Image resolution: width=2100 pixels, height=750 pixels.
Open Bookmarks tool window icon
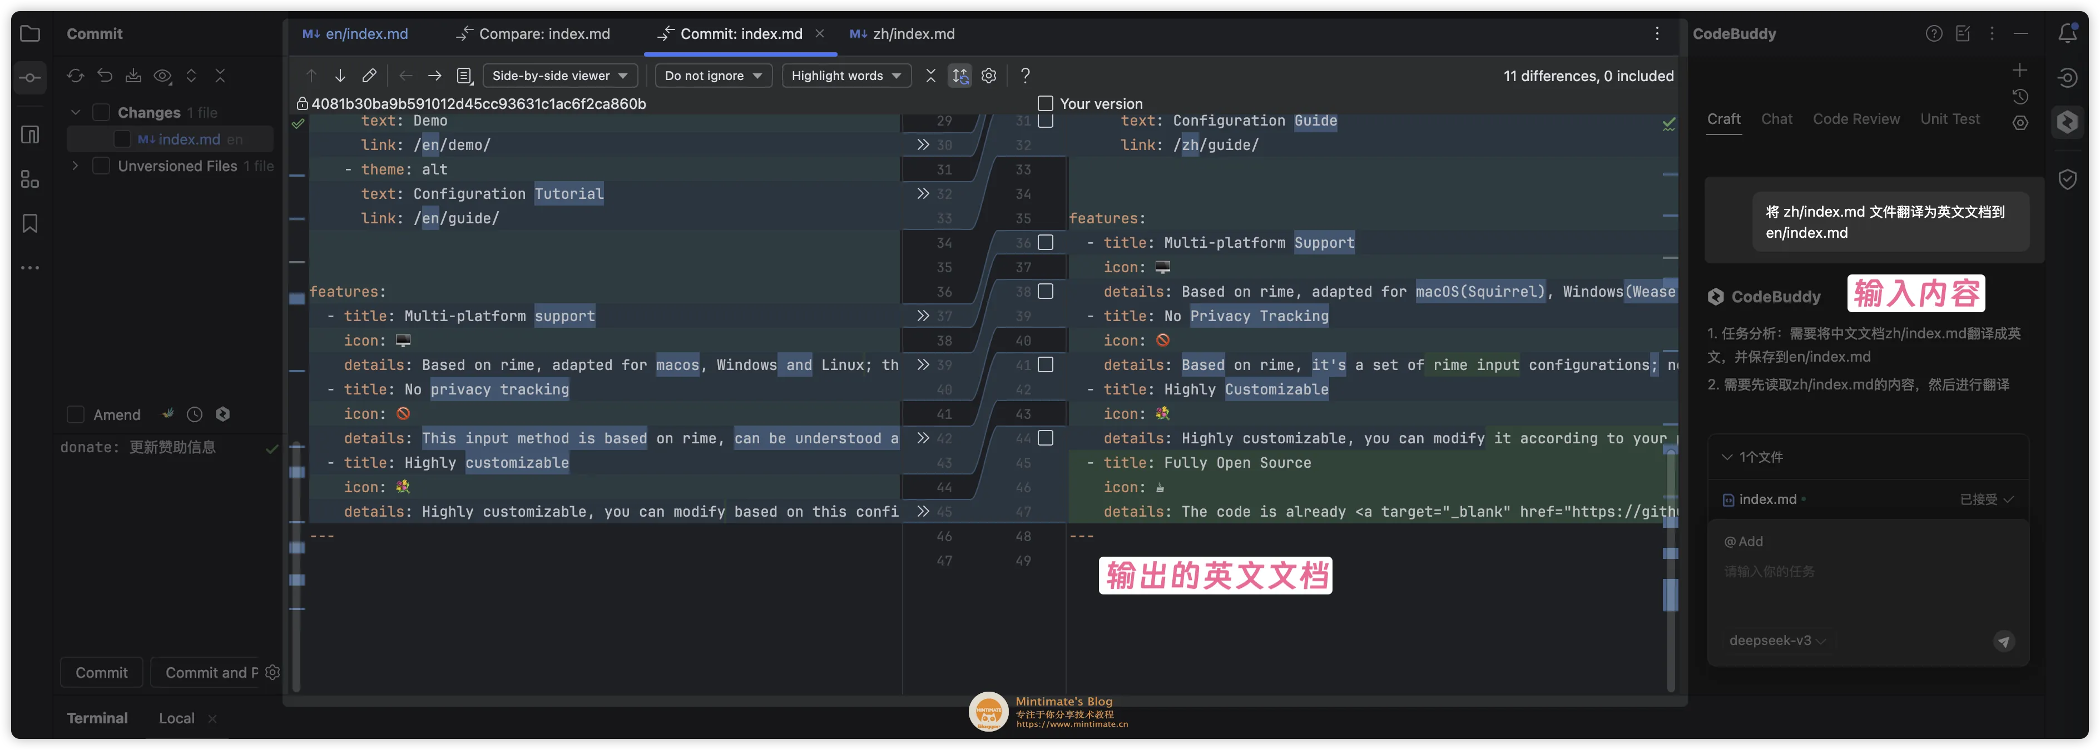[30, 223]
